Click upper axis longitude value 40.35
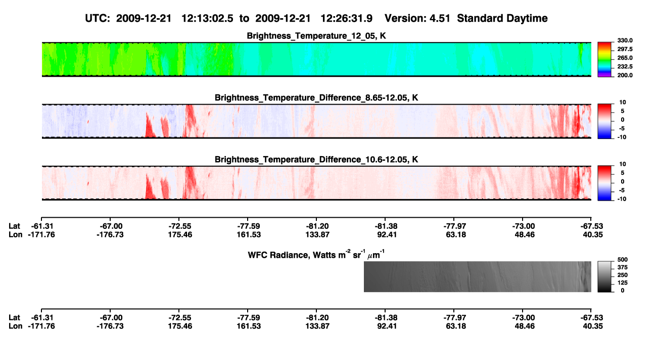 [x=591, y=234]
